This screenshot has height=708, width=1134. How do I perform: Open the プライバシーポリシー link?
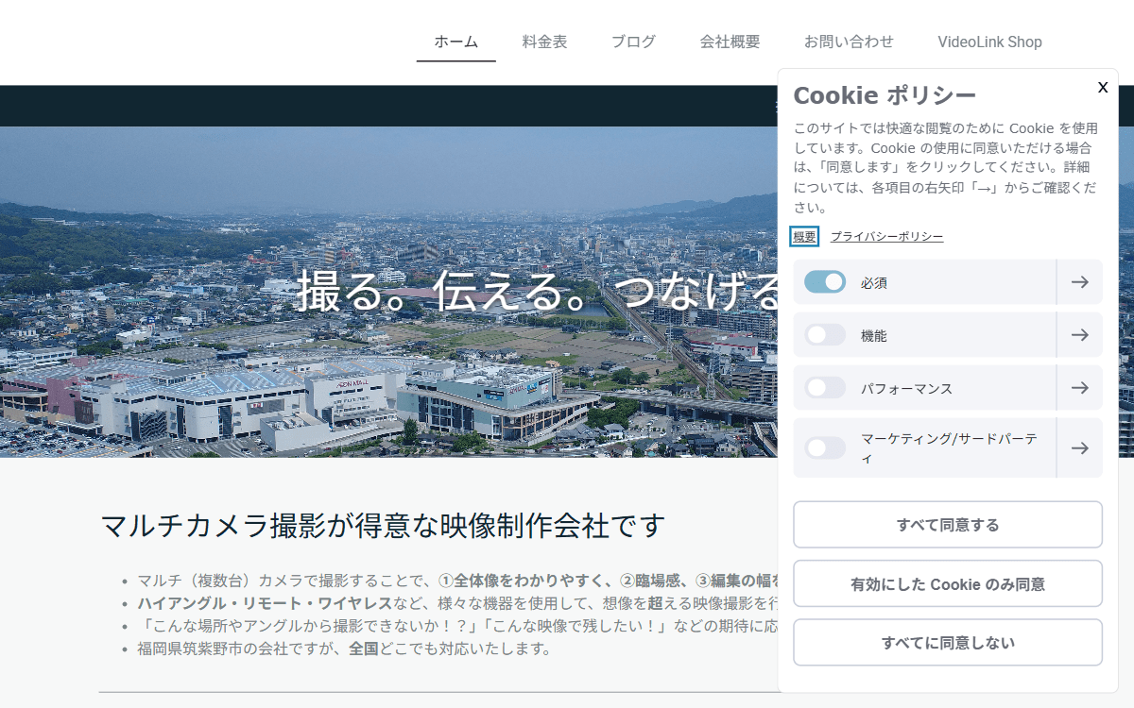(x=886, y=237)
